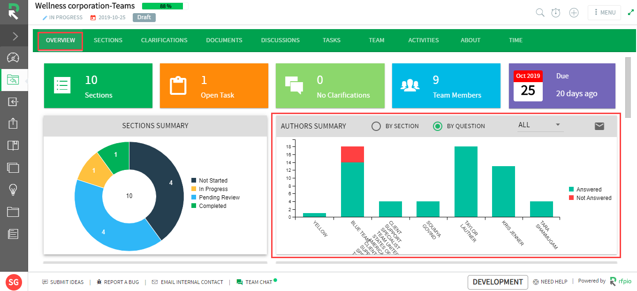Click the RFPIO logo in the sidebar
Screen dimensions: 637x291
click(x=14, y=12)
